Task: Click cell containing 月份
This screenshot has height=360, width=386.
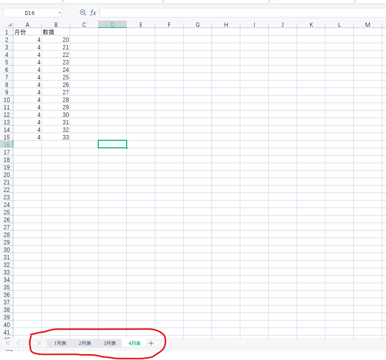Action: click(27, 32)
